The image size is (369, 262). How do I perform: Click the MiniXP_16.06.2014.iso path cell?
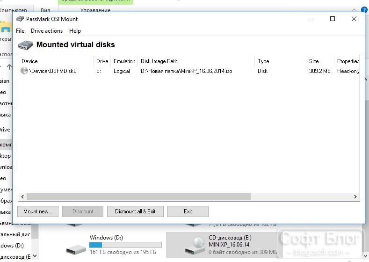tap(187, 71)
